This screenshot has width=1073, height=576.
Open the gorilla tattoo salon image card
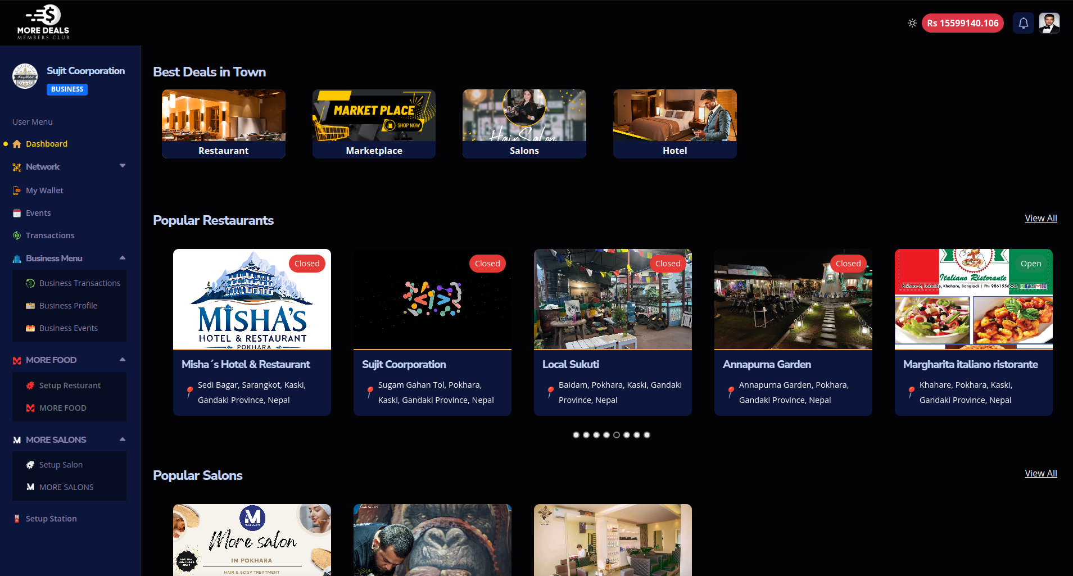click(x=432, y=540)
